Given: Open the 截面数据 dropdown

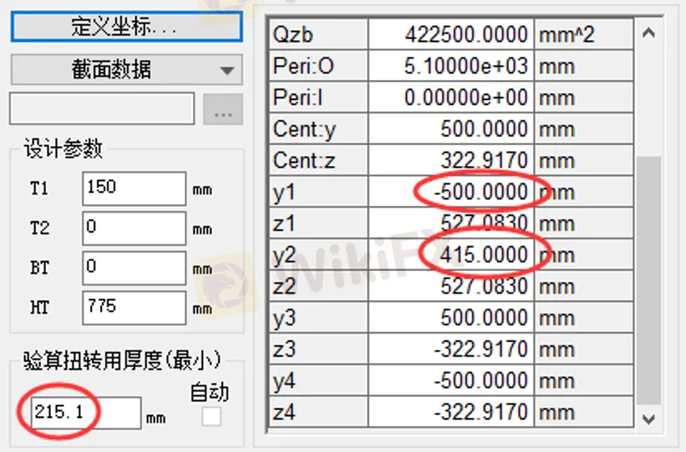Looking at the screenshot, I should pos(126,70).
